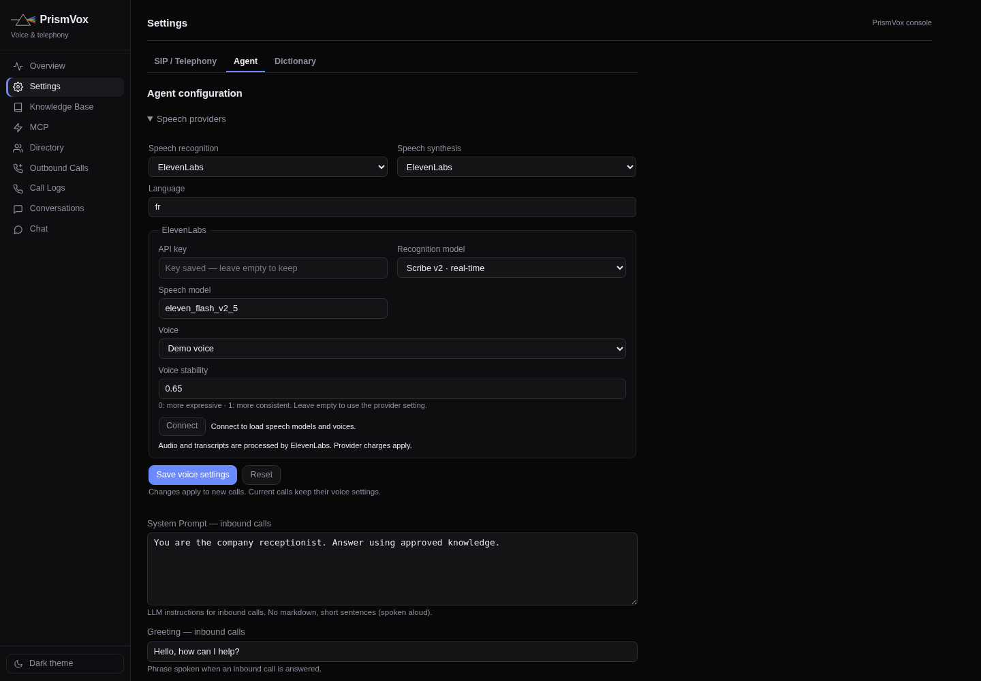Switch to SIP / Telephony tab

185,61
